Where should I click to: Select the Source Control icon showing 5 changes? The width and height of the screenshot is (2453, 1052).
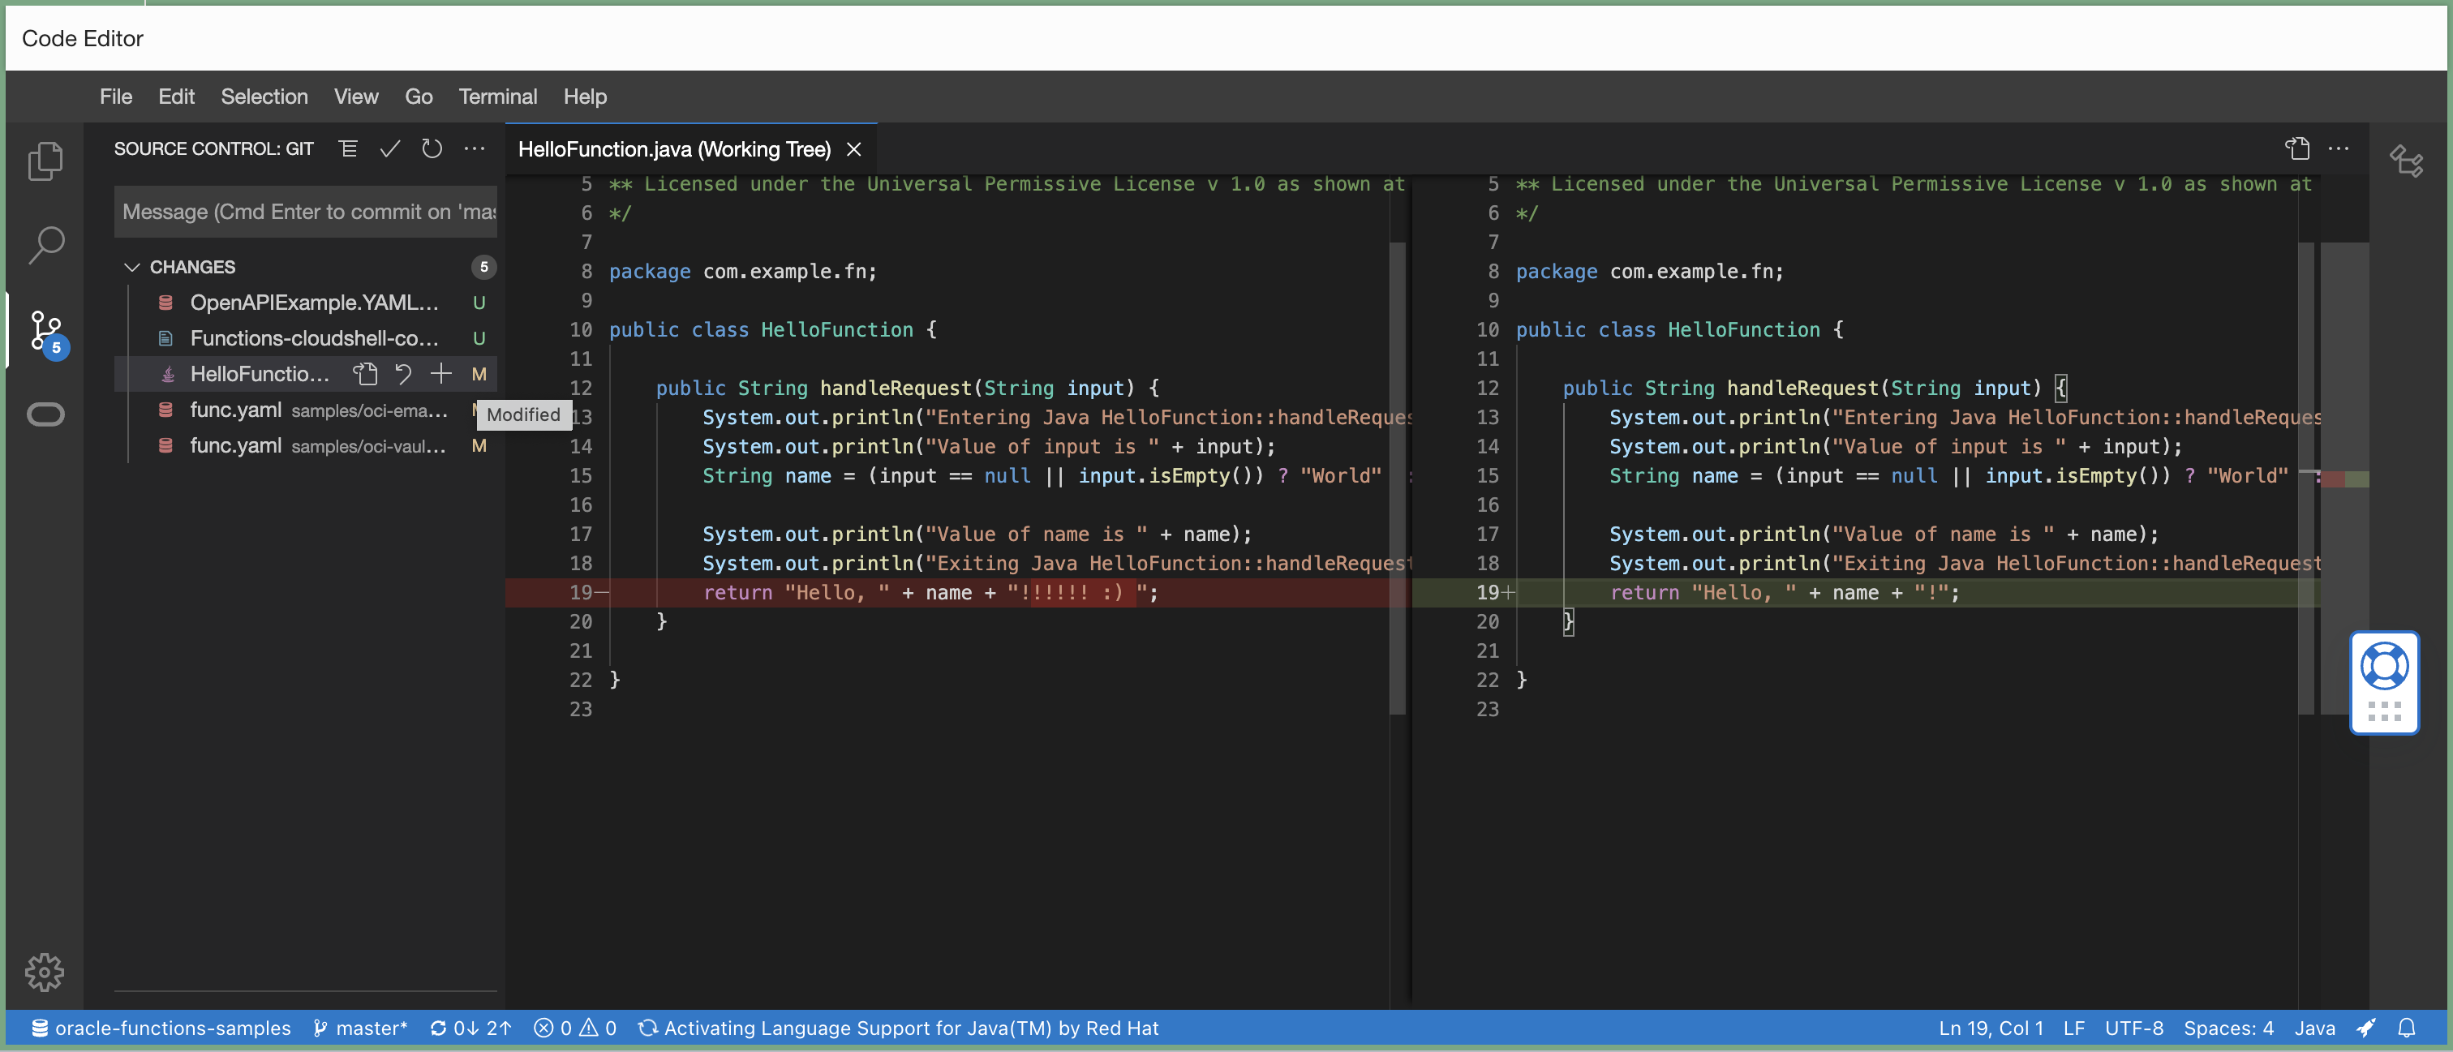tap(45, 331)
